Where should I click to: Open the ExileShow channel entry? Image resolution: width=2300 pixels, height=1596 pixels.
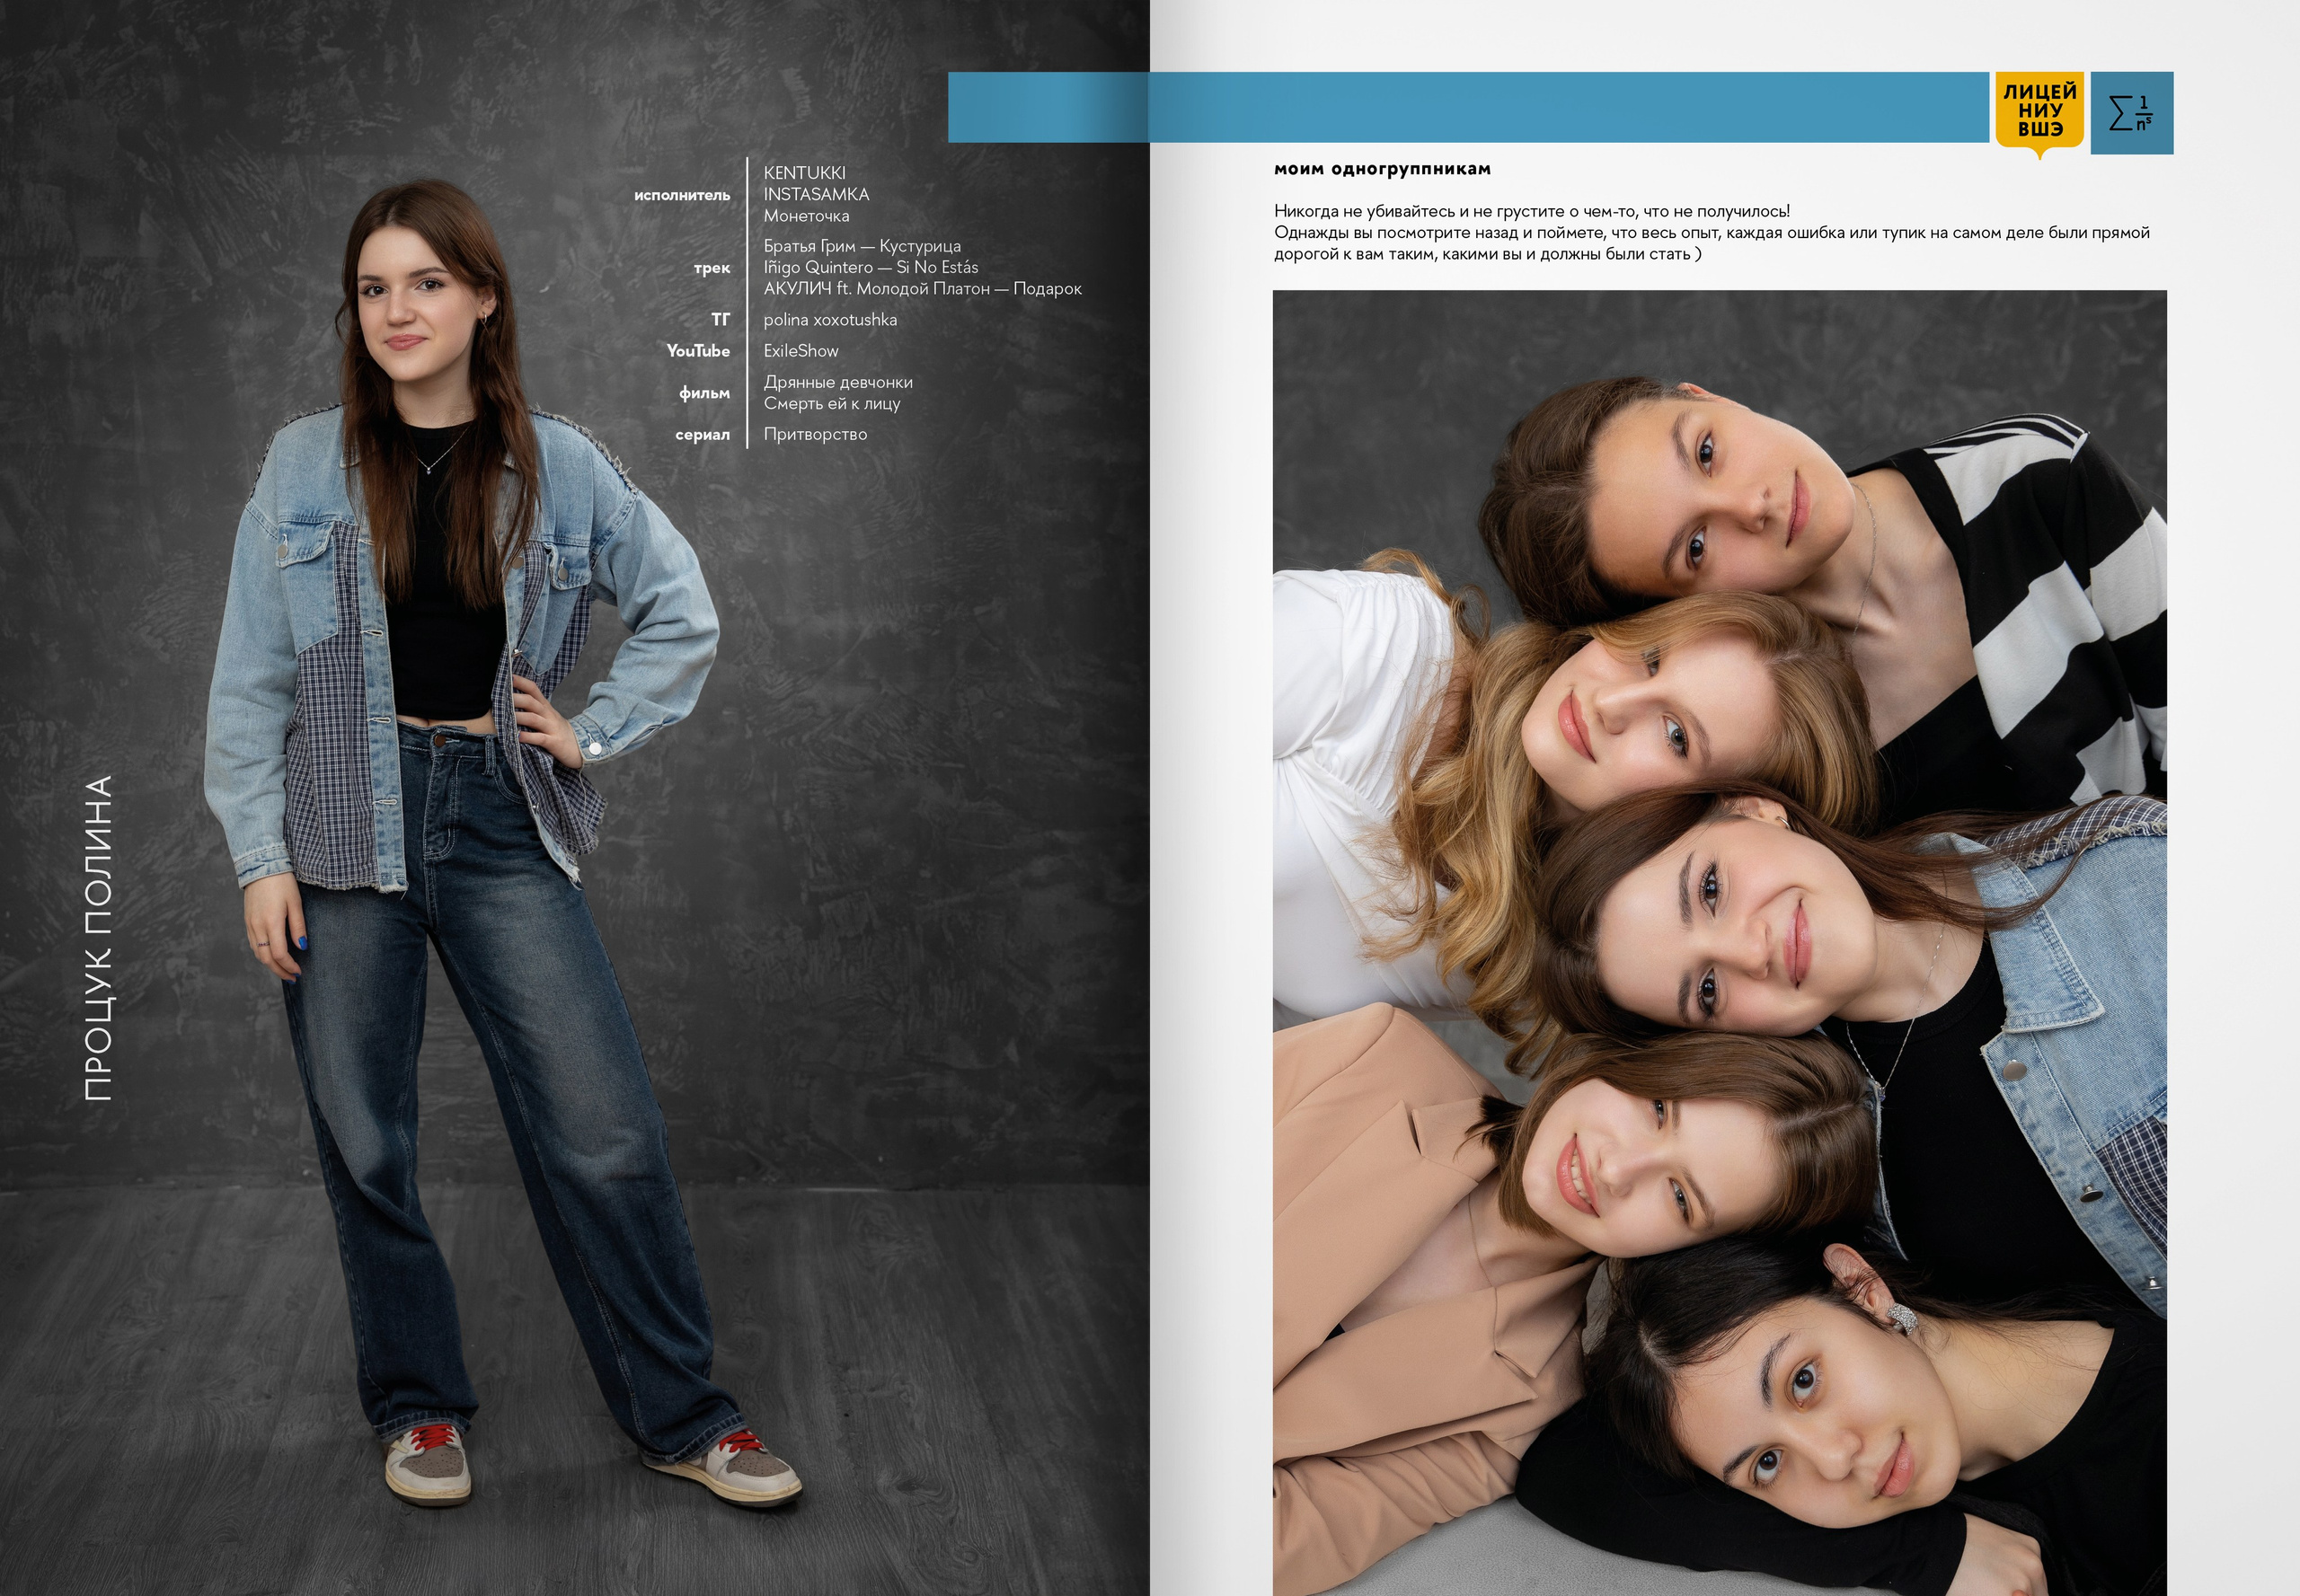(801, 351)
